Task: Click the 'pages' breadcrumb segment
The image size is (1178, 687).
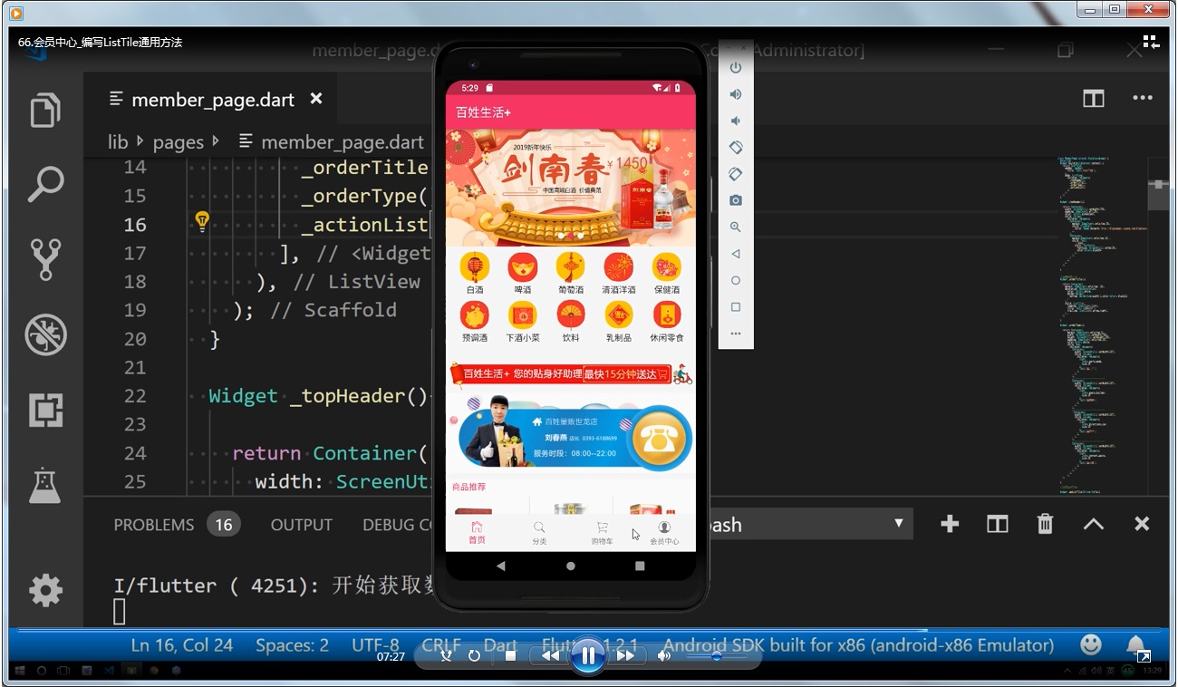Action: click(178, 141)
